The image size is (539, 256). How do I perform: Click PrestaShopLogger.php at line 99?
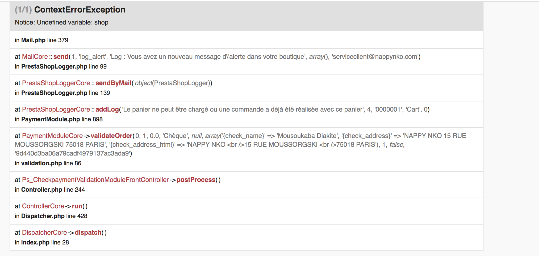pyautogui.click(x=54, y=67)
